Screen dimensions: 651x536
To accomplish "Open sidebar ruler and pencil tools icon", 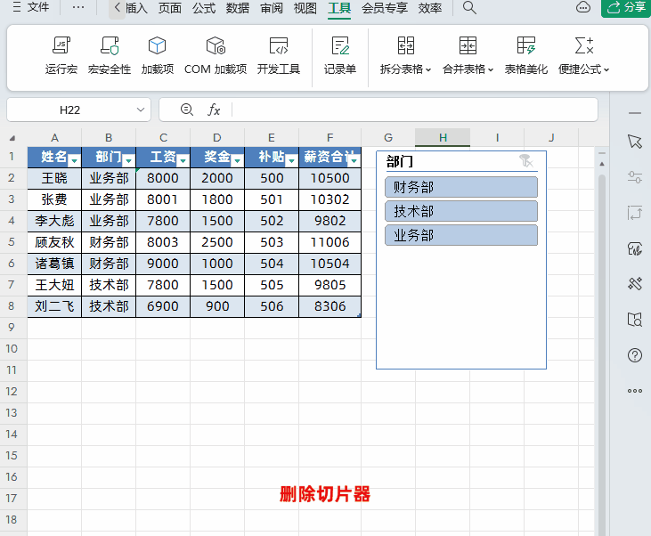I will pyautogui.click(x=635, y=284).
